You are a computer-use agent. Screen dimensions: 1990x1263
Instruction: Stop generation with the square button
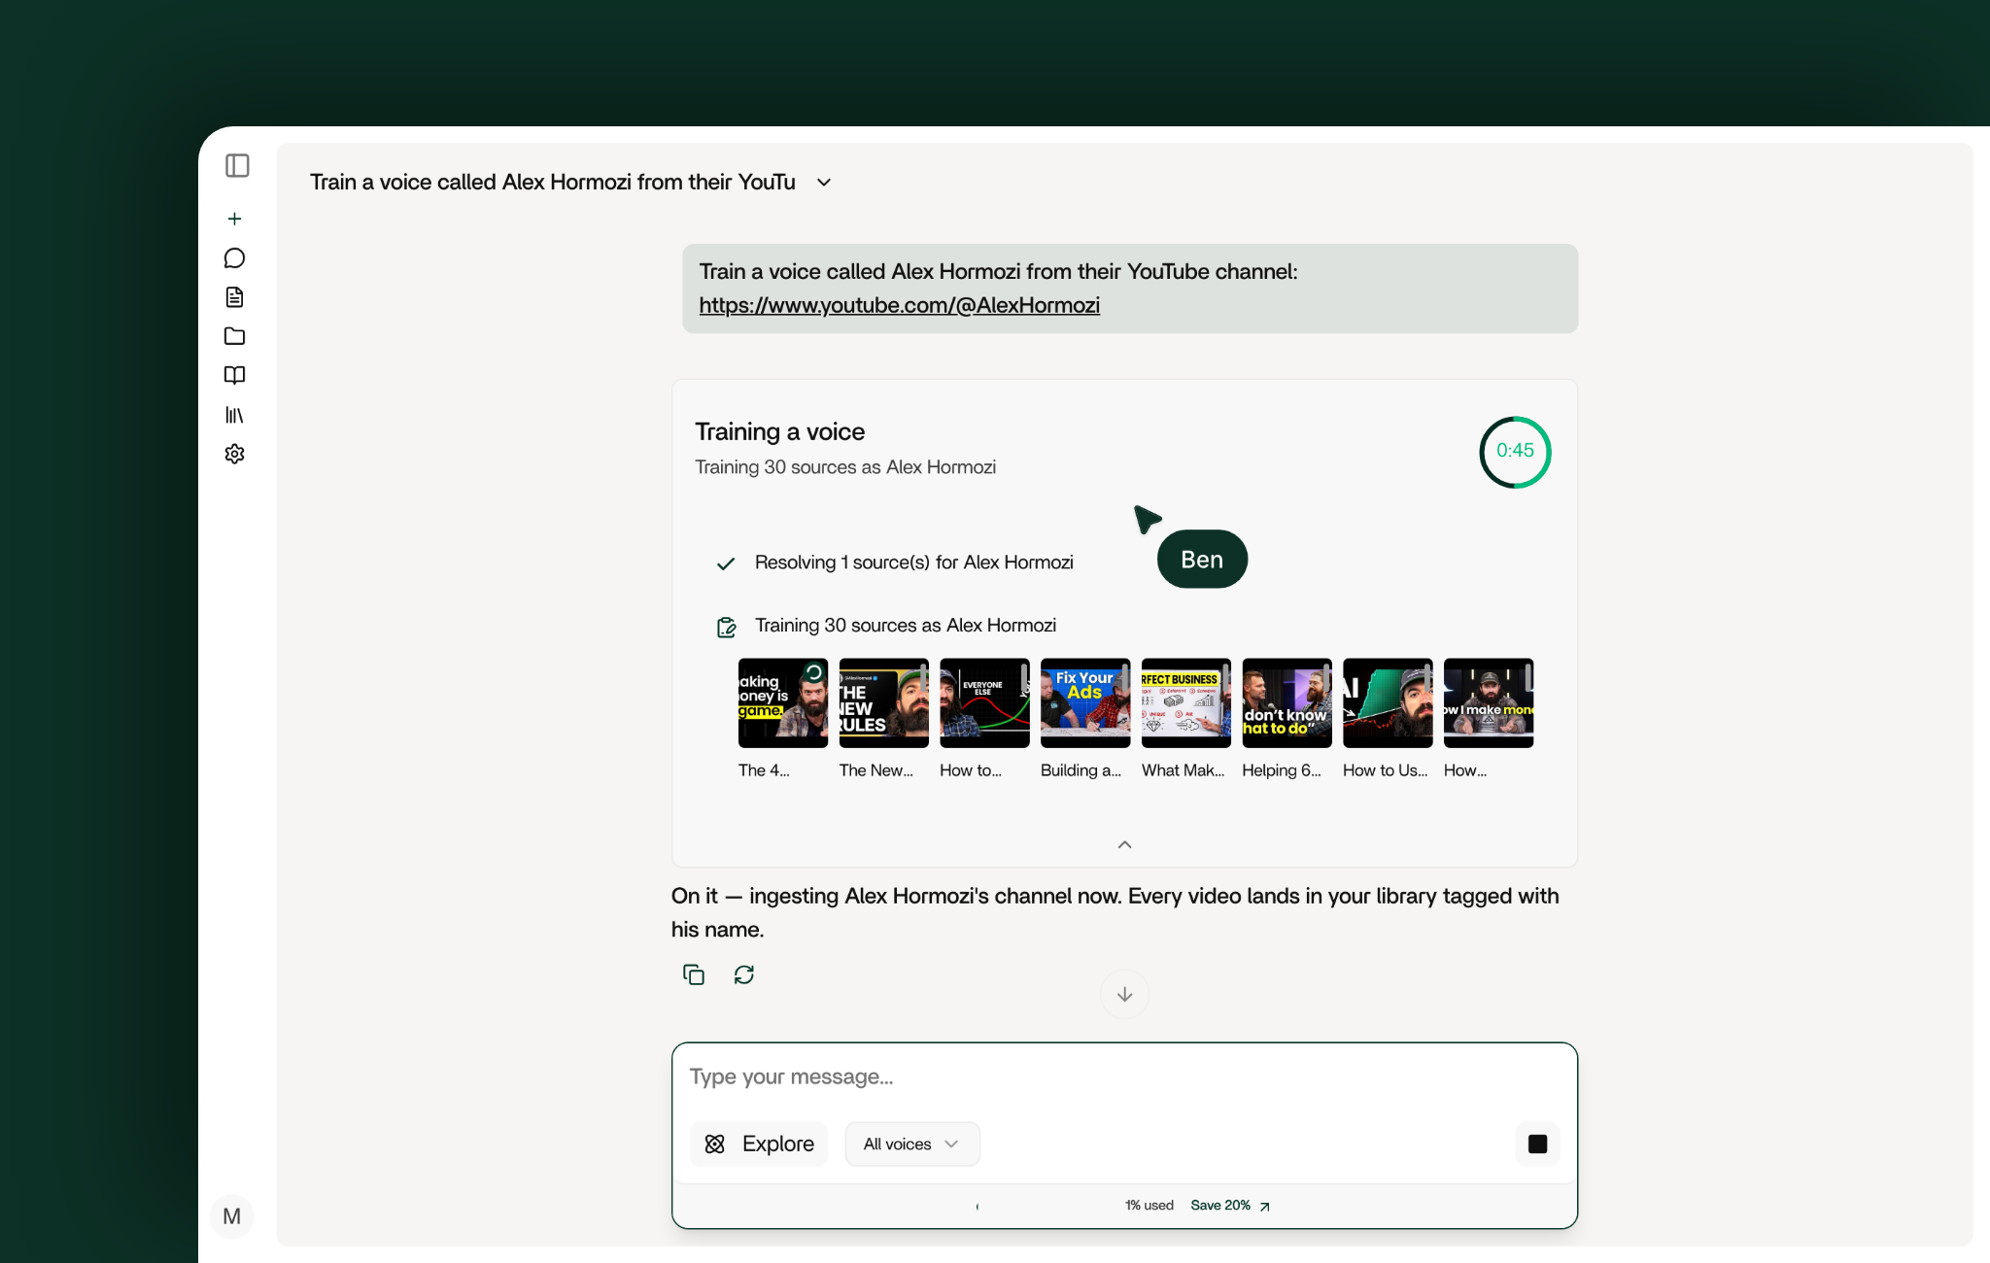pyautogui.click(x=1537, y=1144)
